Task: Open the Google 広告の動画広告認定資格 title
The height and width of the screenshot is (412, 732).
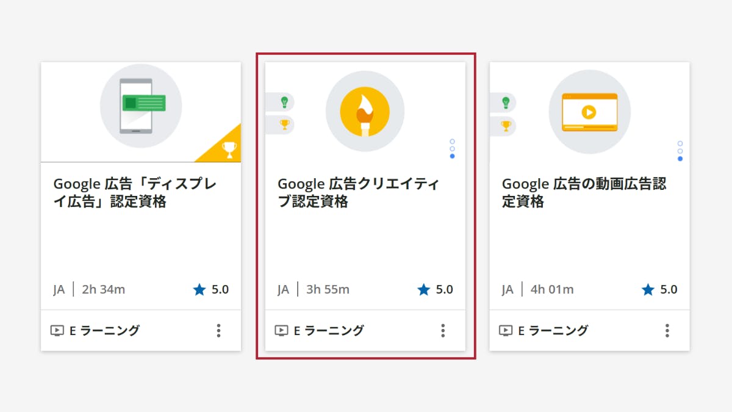Action: (x=584, y=193)
